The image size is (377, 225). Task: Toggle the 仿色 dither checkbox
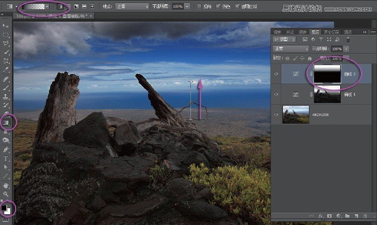coord(218,7)
